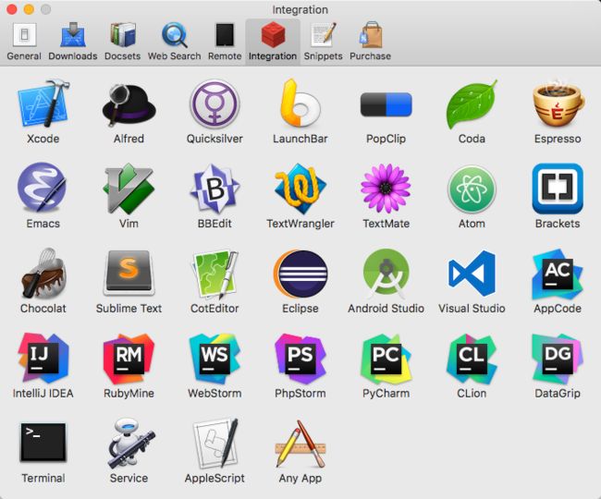Select the TextWrangler icon
Image resolution: width=601 pixels, height=499 pixels.
(300, 188)
